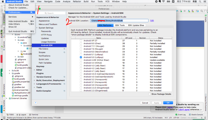Open Spotlight search in macOS menu bar
Screen dimensions: 208x120
(x=200, y=2)
